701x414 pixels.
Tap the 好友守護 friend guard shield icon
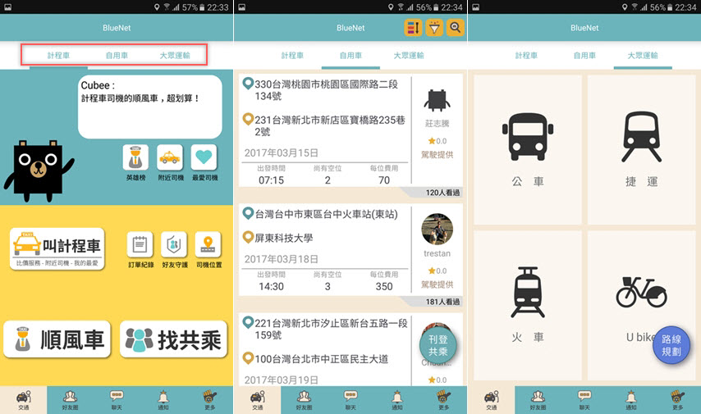coord(174,244)
